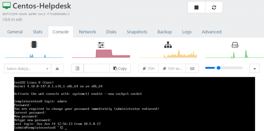This screenshot has height=131, width=264.
Task: Open the Network tab
Action: [87, 32]
